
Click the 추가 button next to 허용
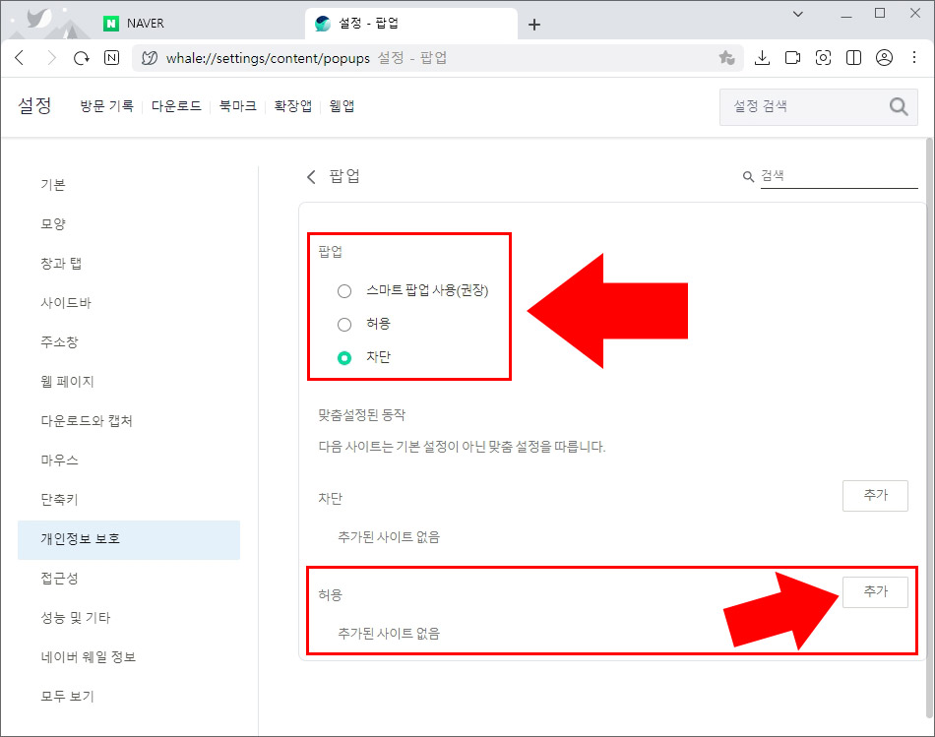coord(875,592)
